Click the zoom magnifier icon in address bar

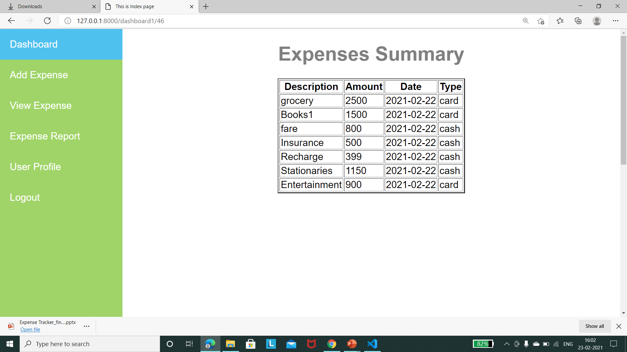525,21
